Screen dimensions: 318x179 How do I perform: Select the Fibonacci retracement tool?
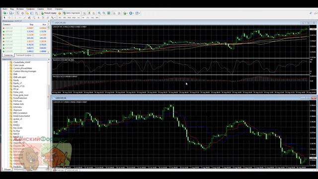point(34,18)
